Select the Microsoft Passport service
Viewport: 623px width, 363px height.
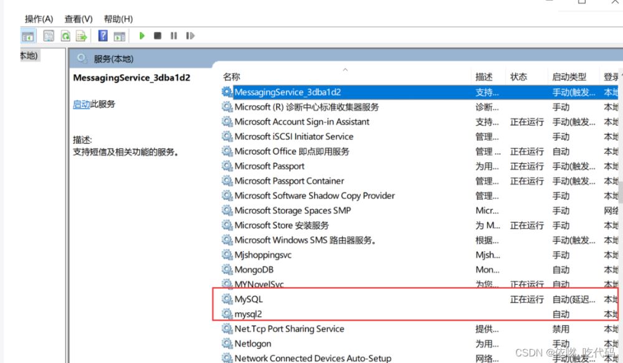tap(269, 166)
